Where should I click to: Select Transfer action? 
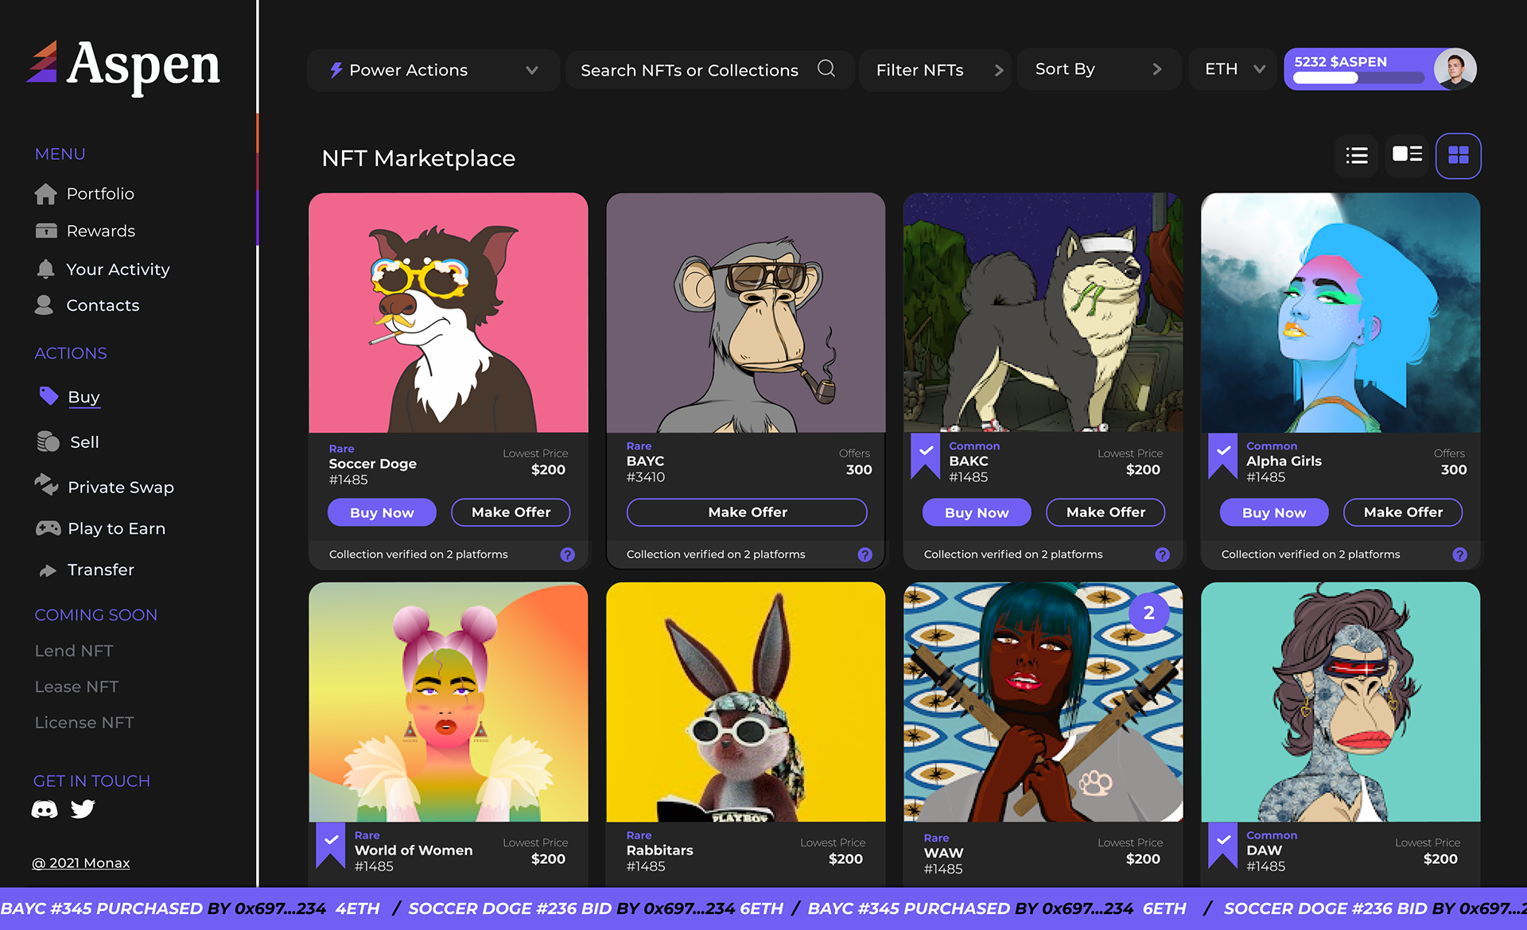pos(101,570)
